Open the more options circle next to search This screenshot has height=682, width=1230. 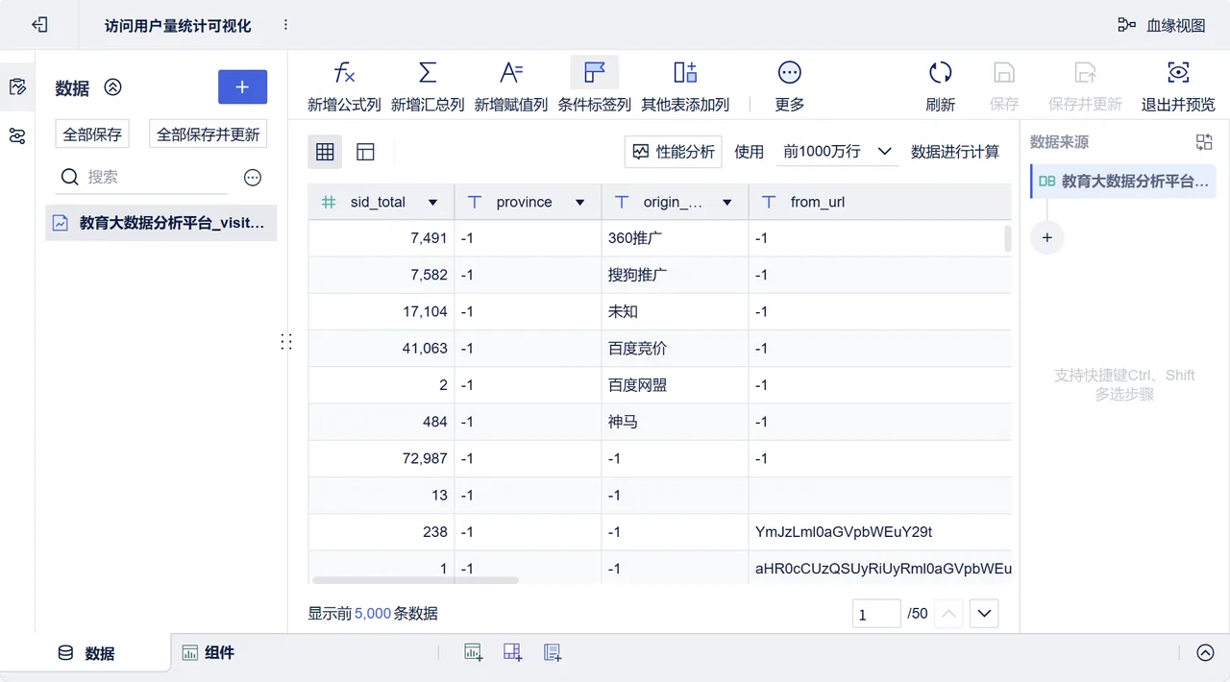(x=253, y=178)
